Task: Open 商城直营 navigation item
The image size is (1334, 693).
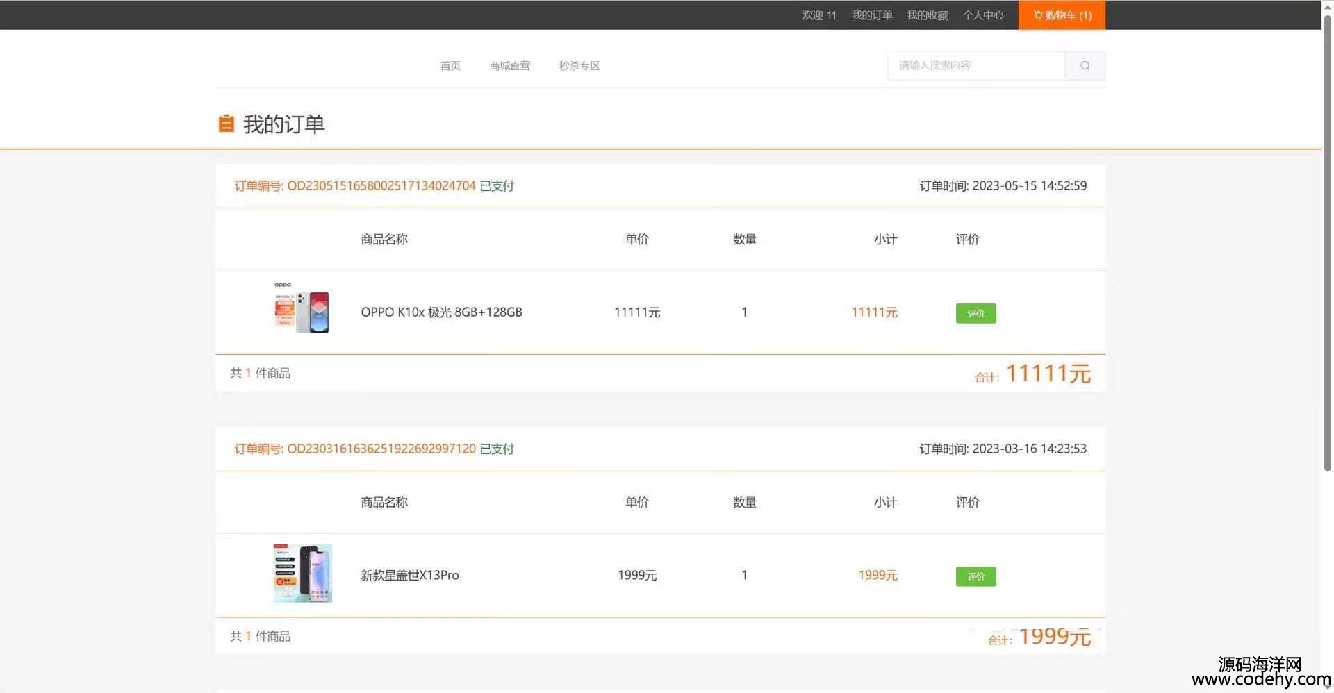Action: click(509, 65)
